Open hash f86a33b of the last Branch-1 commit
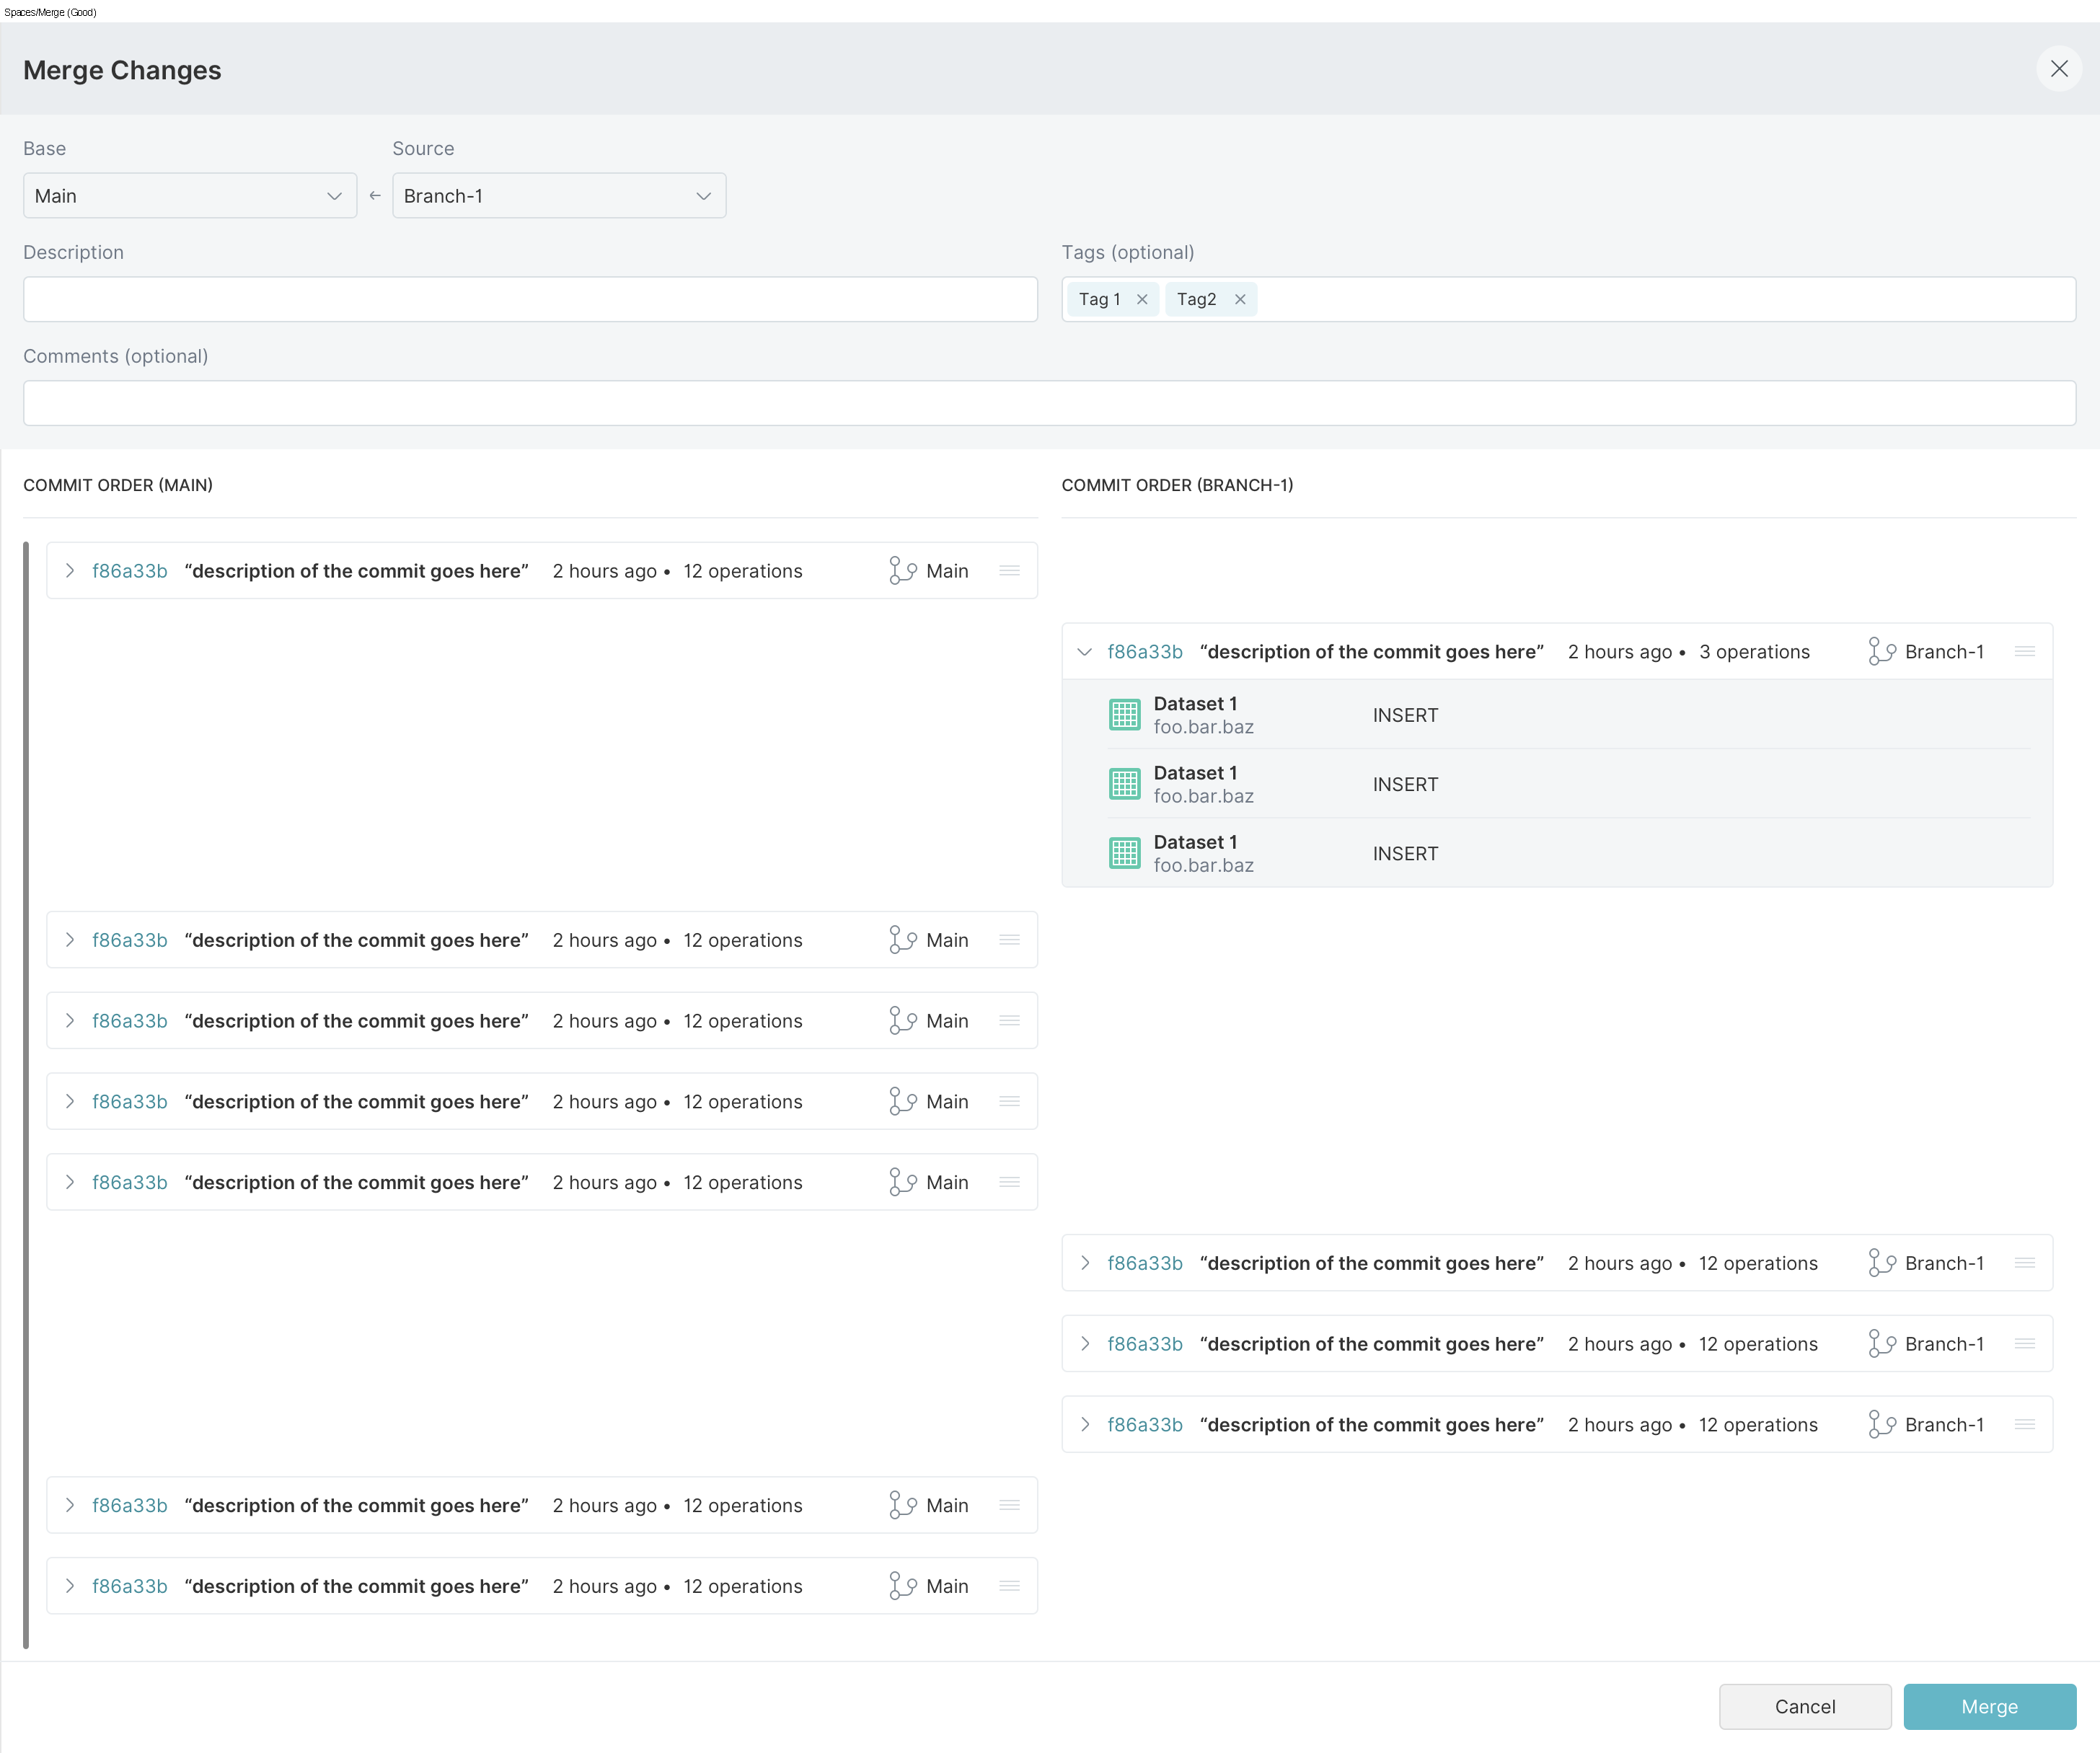The image size is (2100, 1753). (x=1144, y=1425)
